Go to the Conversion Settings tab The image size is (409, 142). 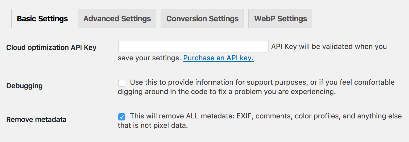[202, 19]
